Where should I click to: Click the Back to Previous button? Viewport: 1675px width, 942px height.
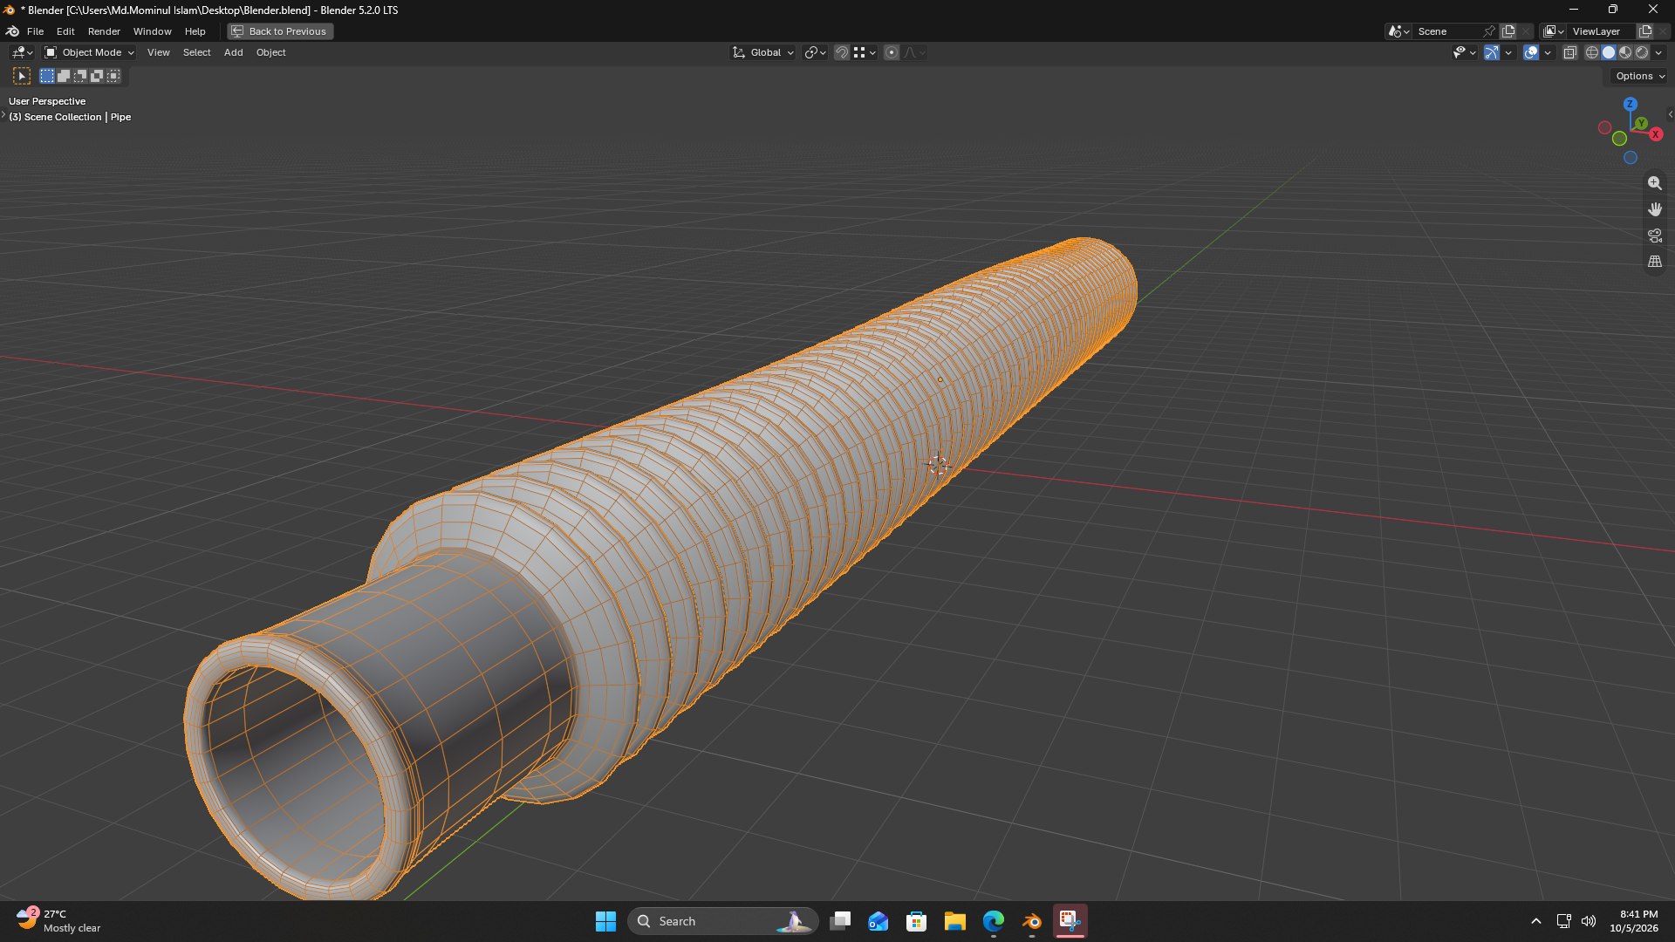280,31
